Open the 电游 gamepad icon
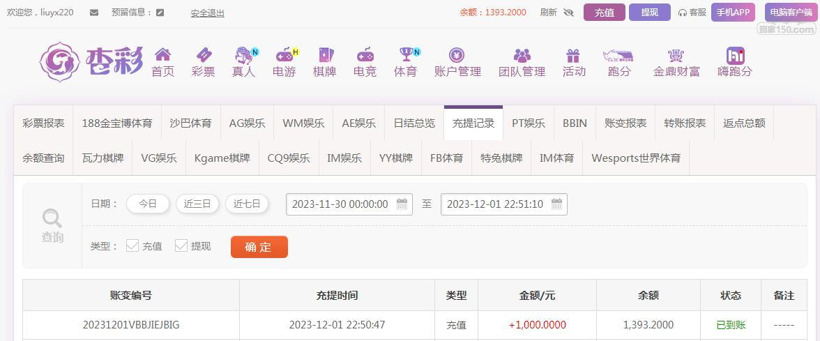Image resolution: width=820 pixels, height=341 pixels. (x=284, y=55)
